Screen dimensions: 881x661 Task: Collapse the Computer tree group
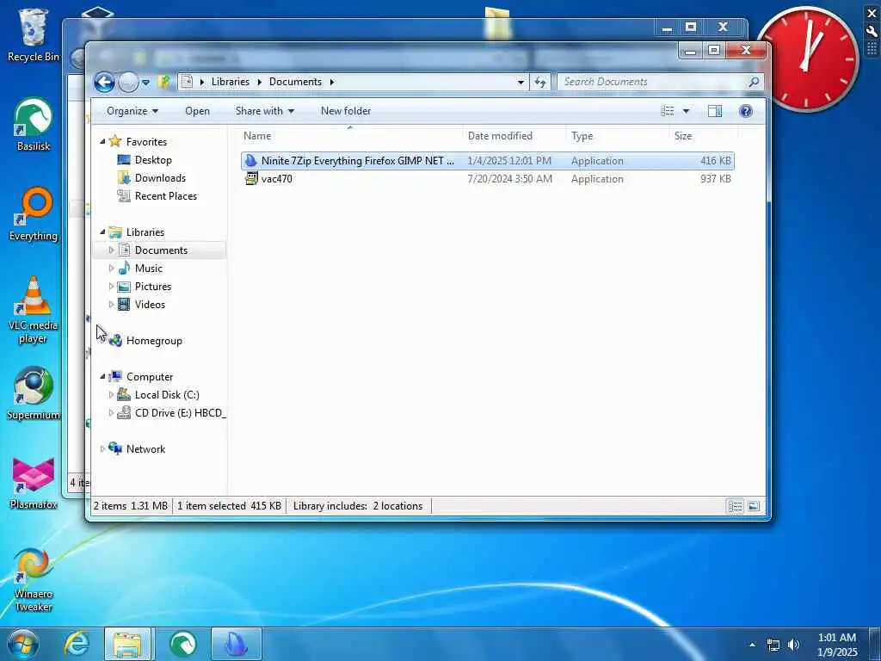[x=103, y=377]
